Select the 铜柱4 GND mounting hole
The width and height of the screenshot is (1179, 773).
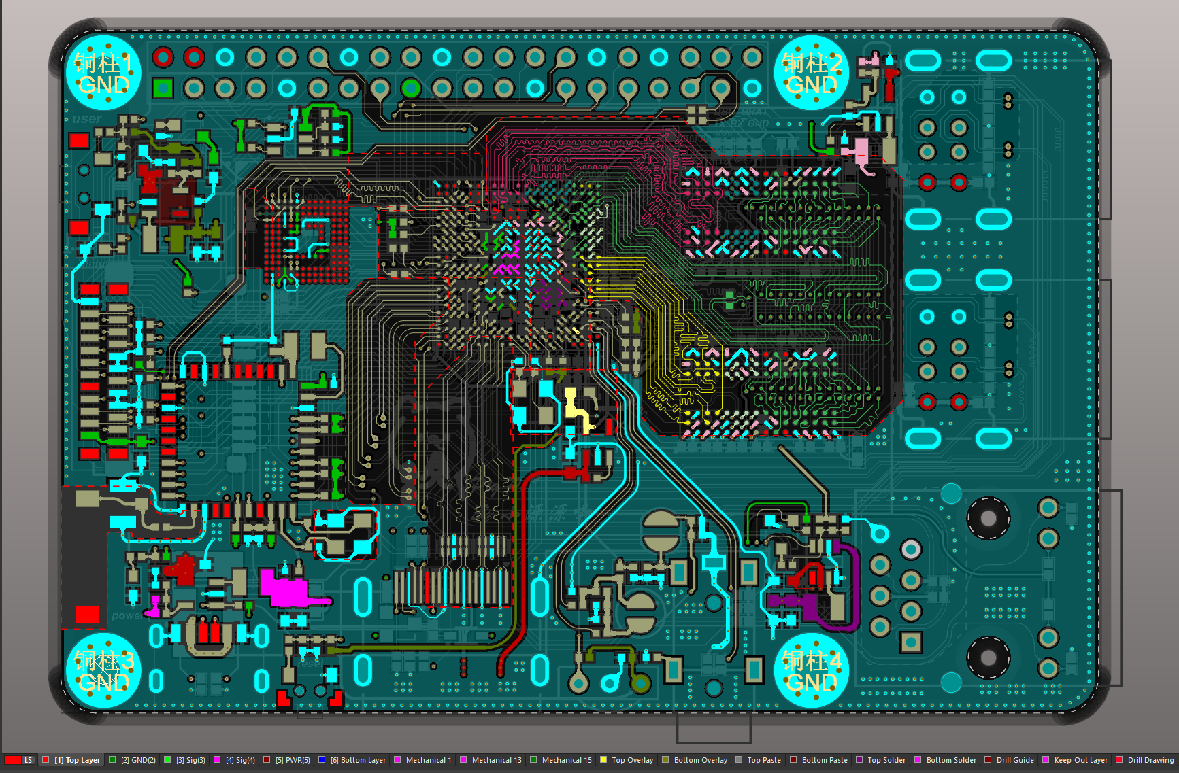click(x=811, y=670)
